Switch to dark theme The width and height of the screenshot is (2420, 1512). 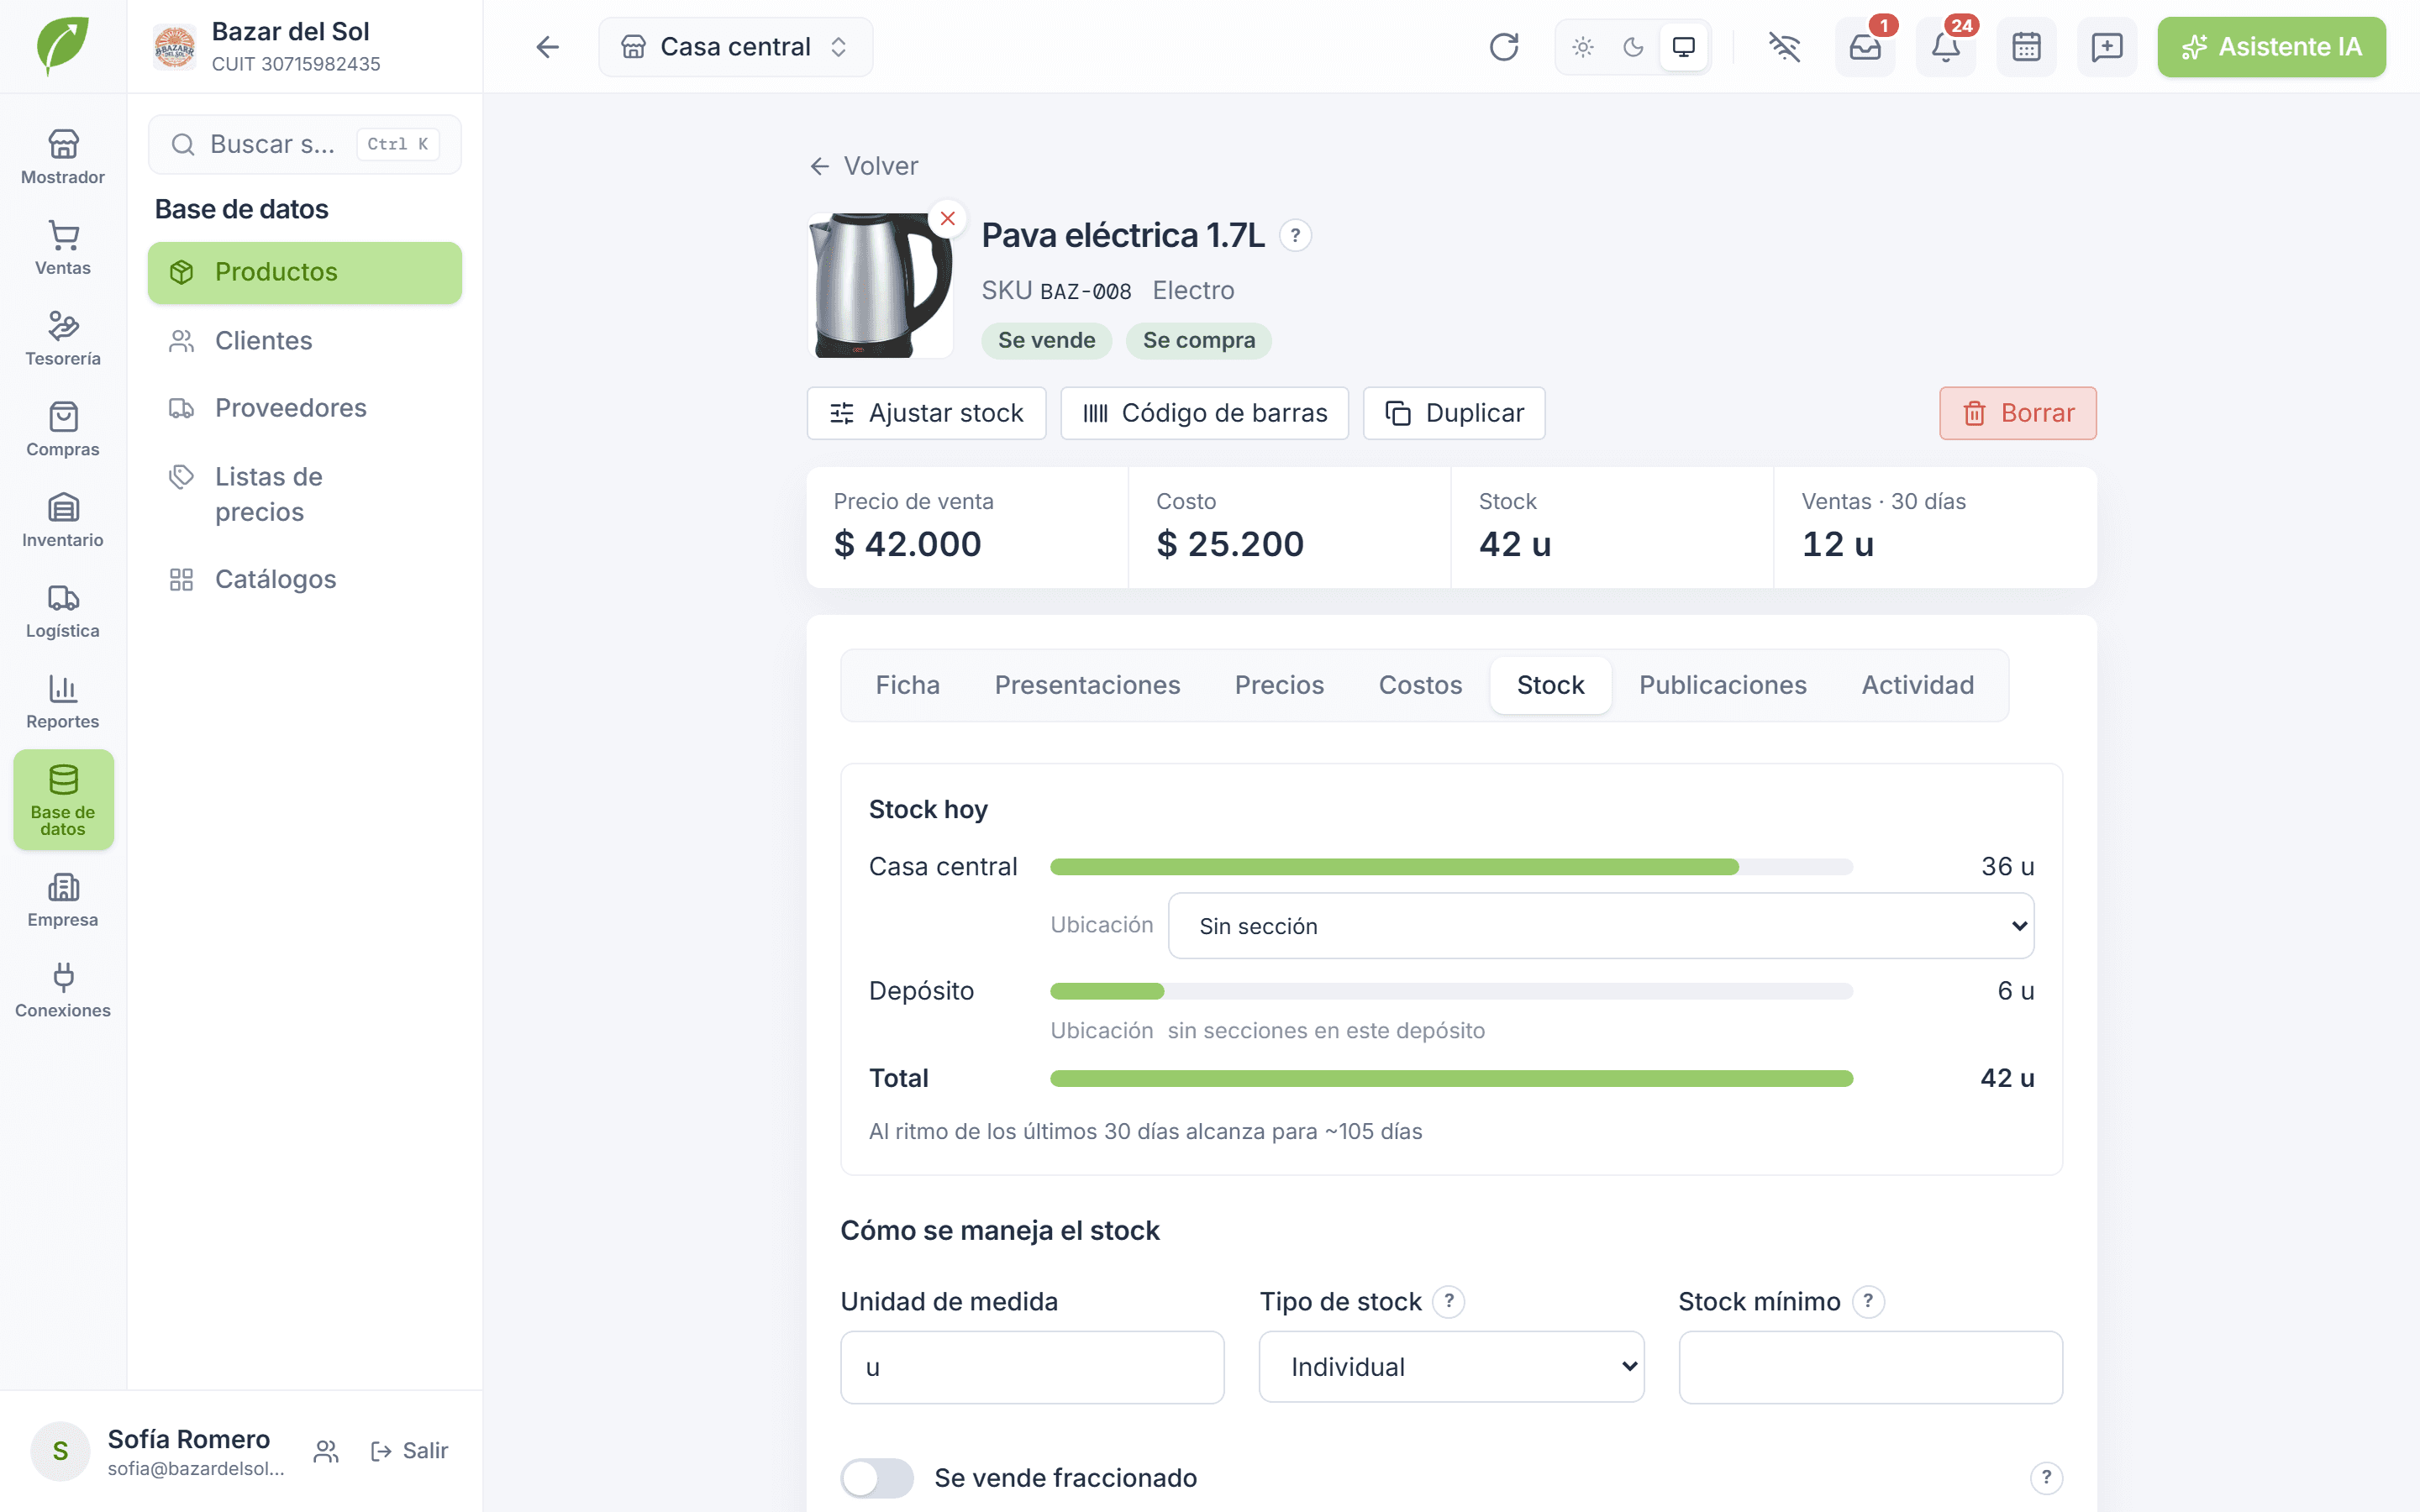[1633, 47]
